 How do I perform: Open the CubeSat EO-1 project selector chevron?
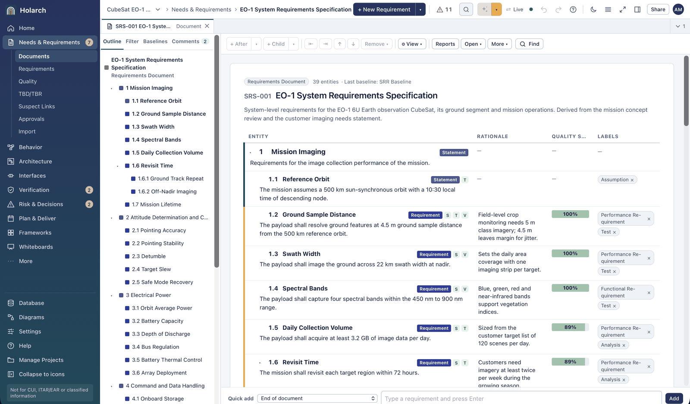pyautogui.click(x=158, y=9)
